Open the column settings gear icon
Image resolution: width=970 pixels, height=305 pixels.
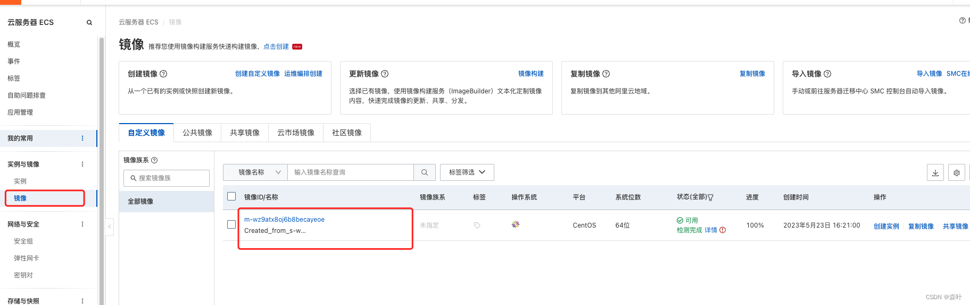click(957, 172)
